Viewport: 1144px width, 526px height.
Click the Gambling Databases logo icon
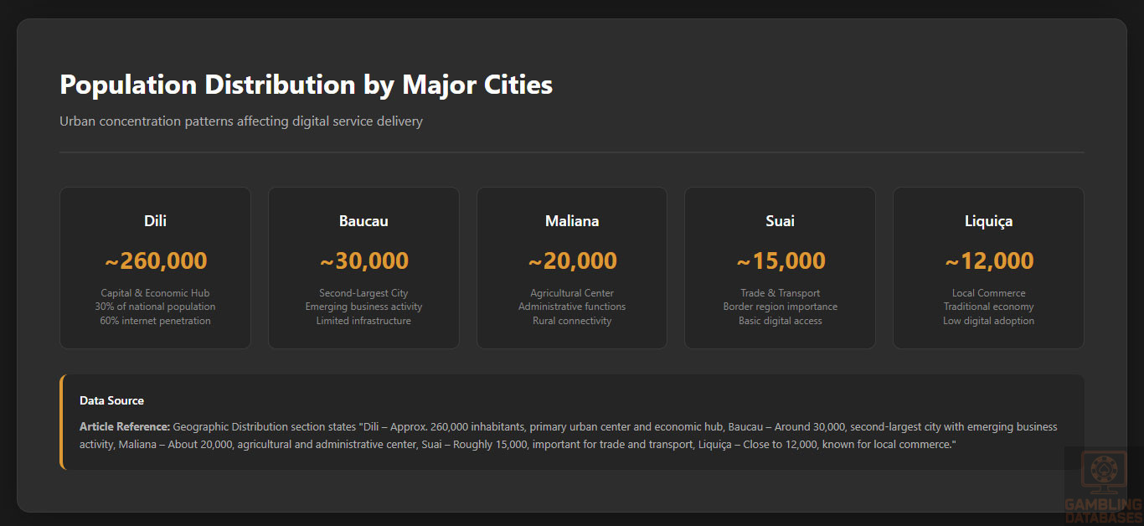[1103, 473]
